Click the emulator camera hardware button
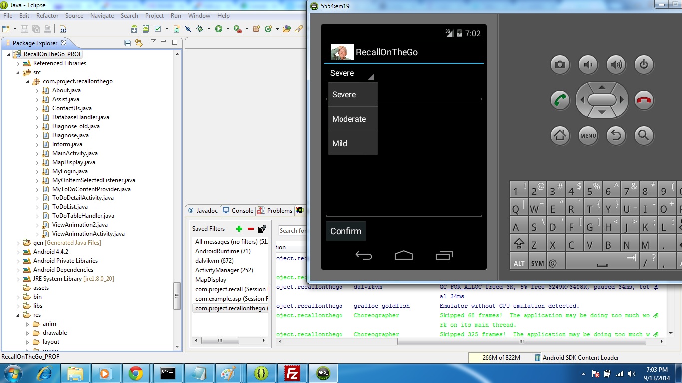 click(560, 64)
